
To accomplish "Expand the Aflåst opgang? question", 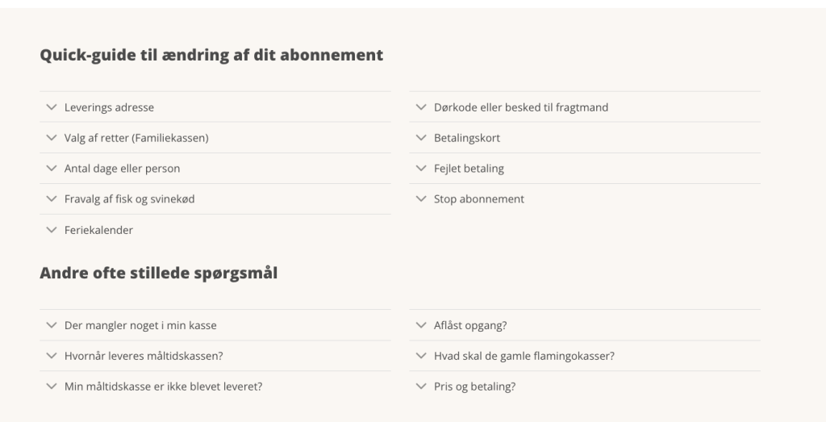I will pyautogui.click(x=475, y=325).
